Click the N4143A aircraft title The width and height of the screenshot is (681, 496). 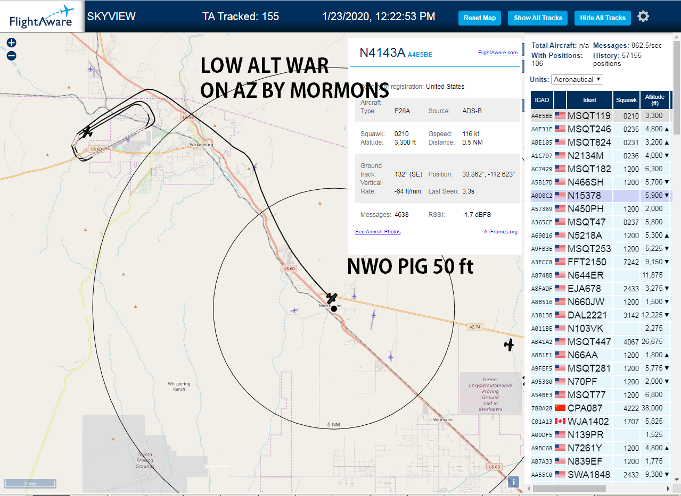click(x=382, y=52)
